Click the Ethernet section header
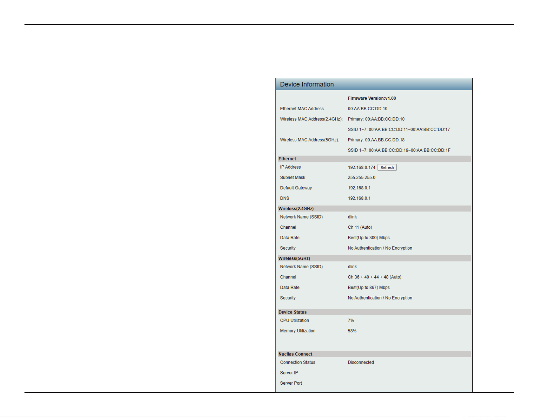 pos(374,159)
